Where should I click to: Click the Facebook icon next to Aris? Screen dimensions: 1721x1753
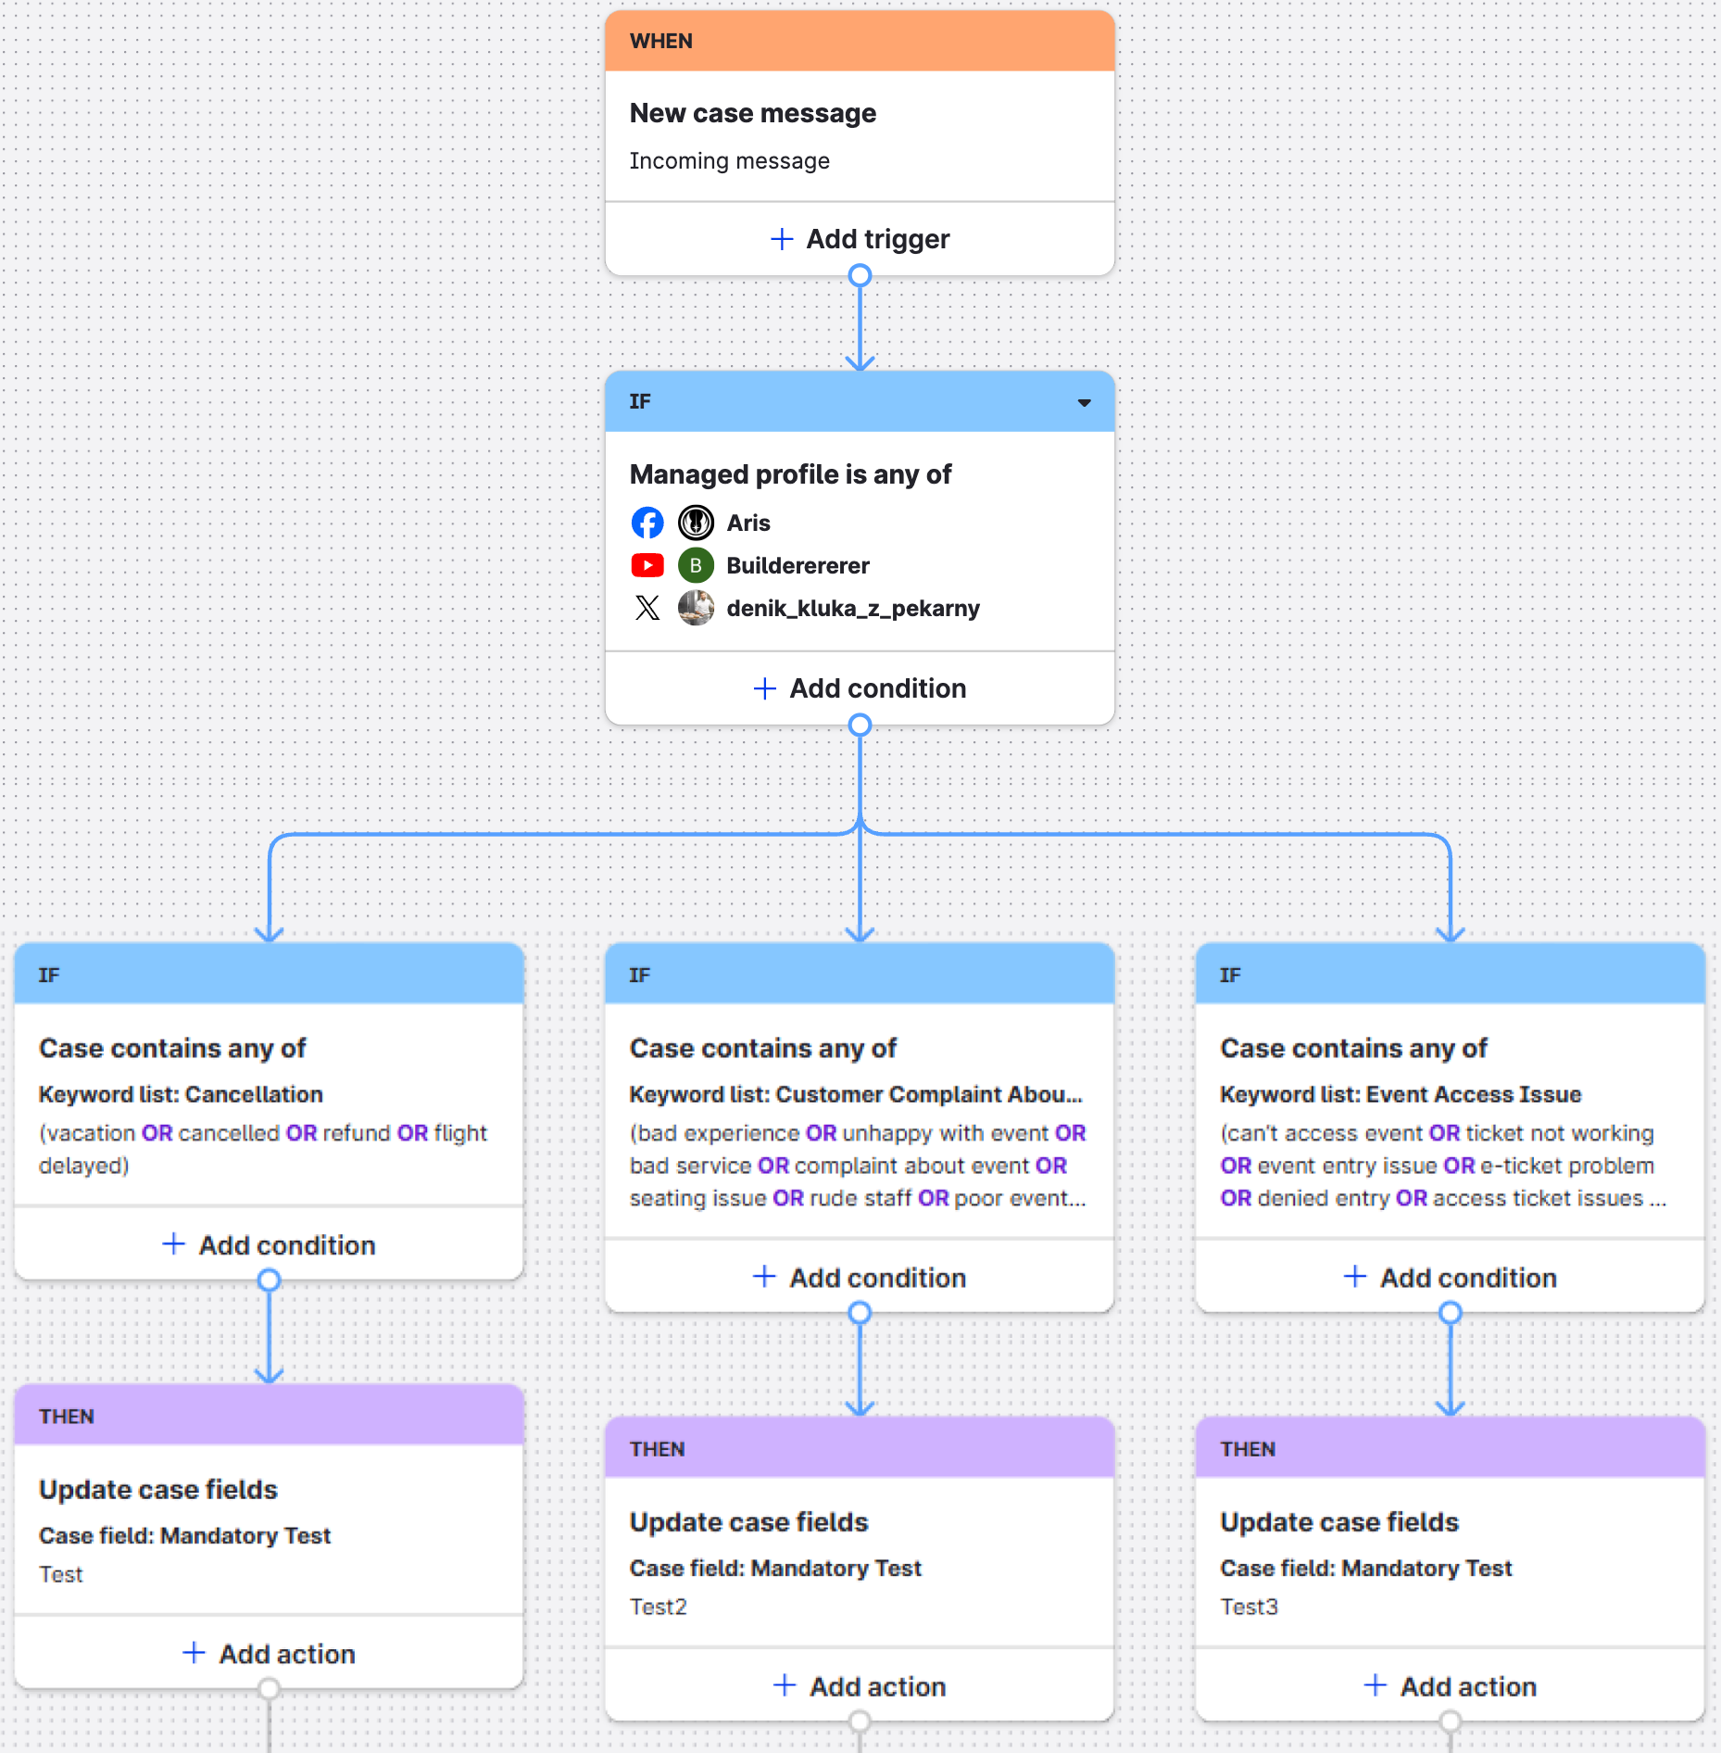(647, 523)
